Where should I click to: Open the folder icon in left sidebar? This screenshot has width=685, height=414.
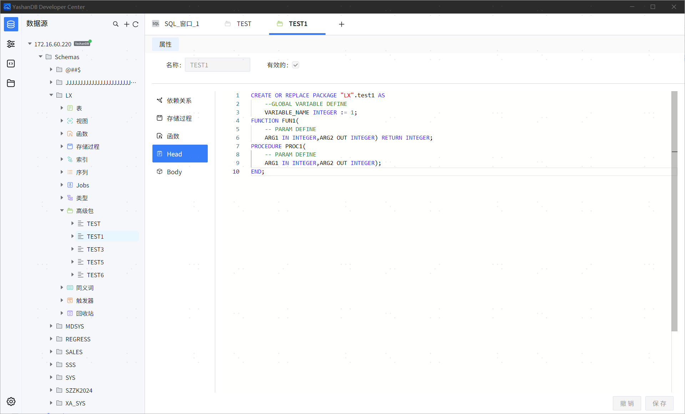(x=11, y=83)
